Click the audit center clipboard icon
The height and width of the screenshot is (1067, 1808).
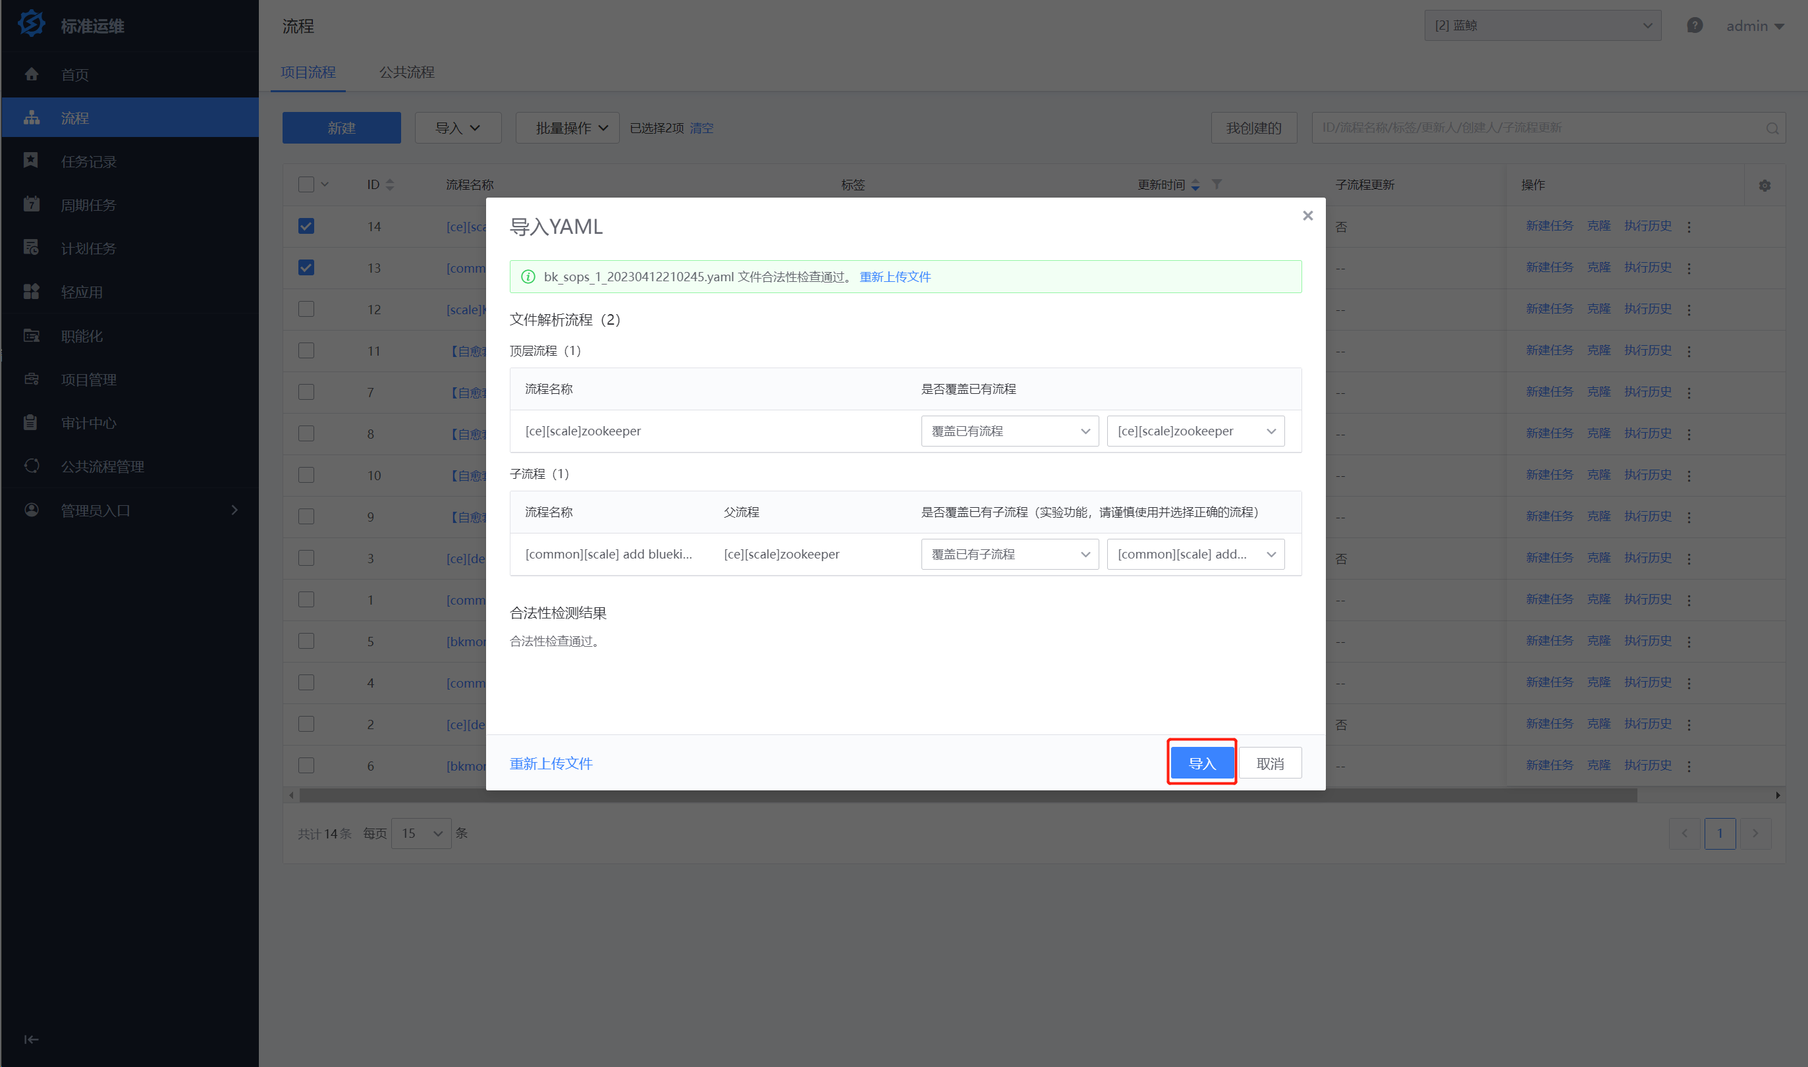pyautogui.click(x=31, y=423)
